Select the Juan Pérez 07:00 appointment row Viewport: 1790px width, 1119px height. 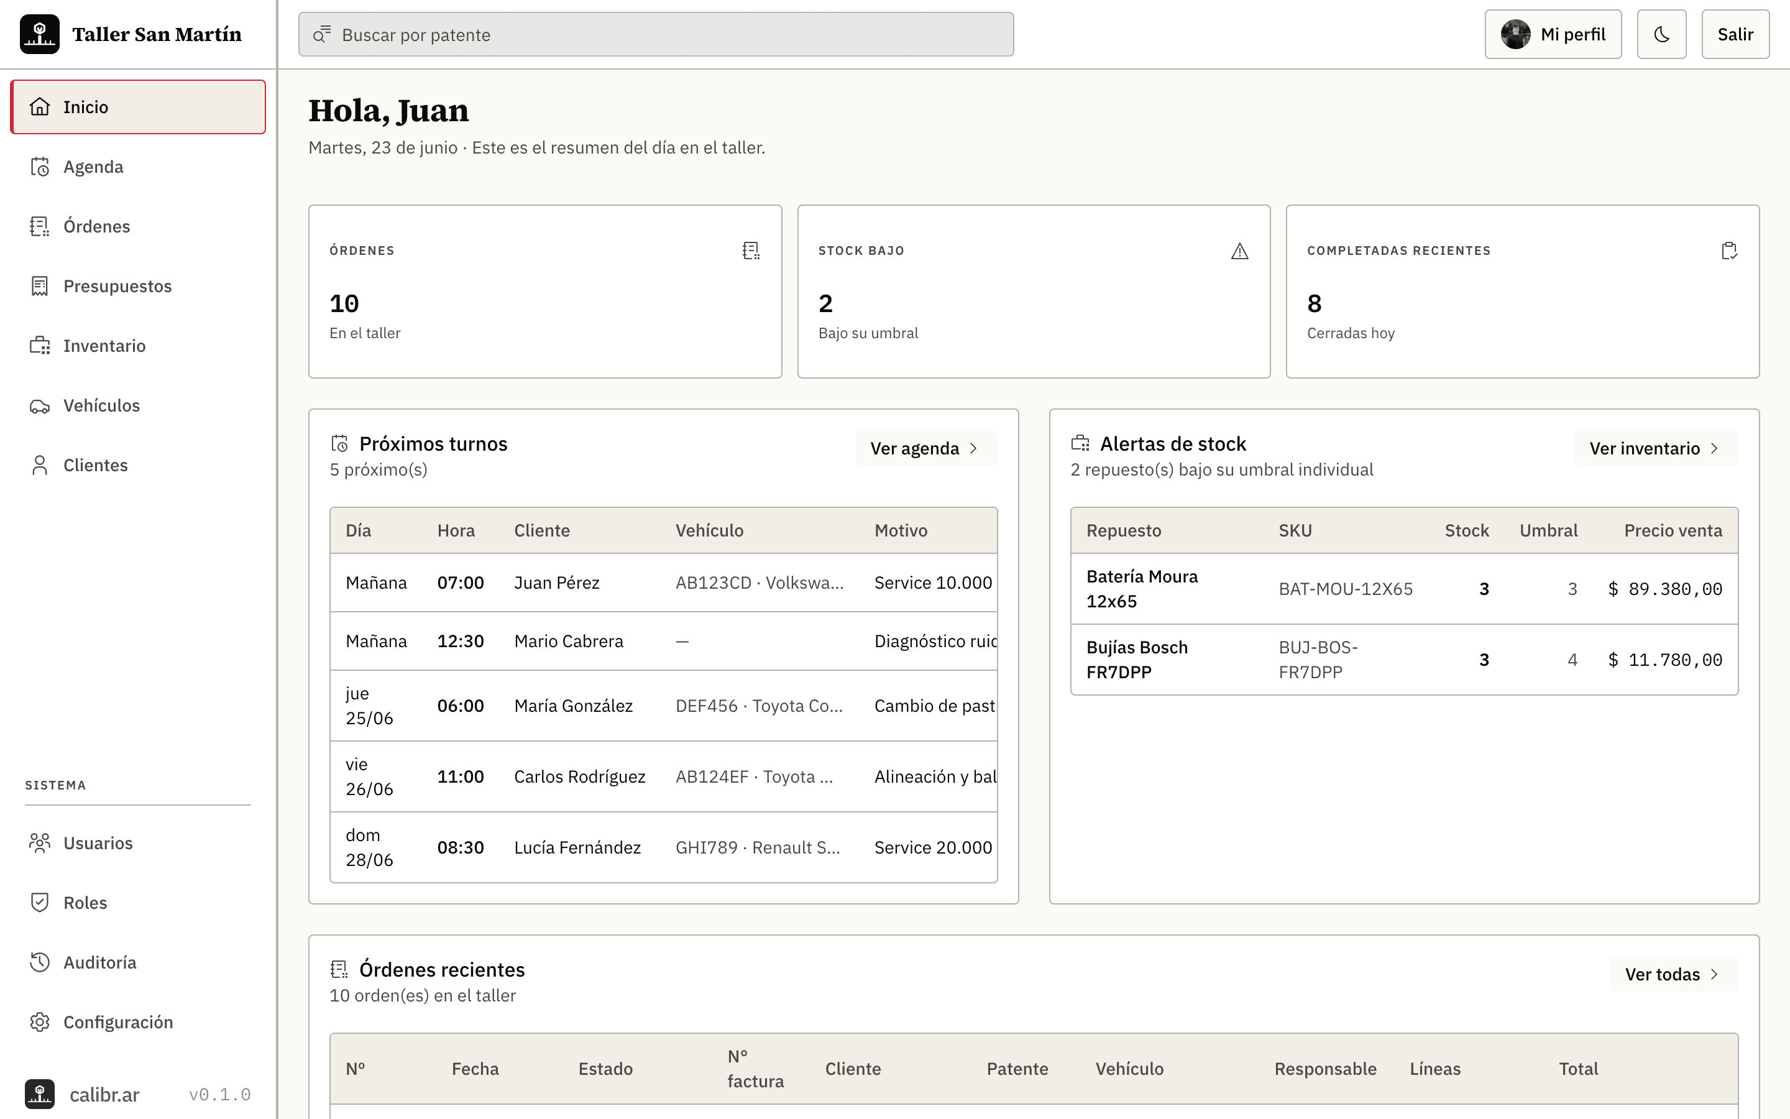(664, 583)
